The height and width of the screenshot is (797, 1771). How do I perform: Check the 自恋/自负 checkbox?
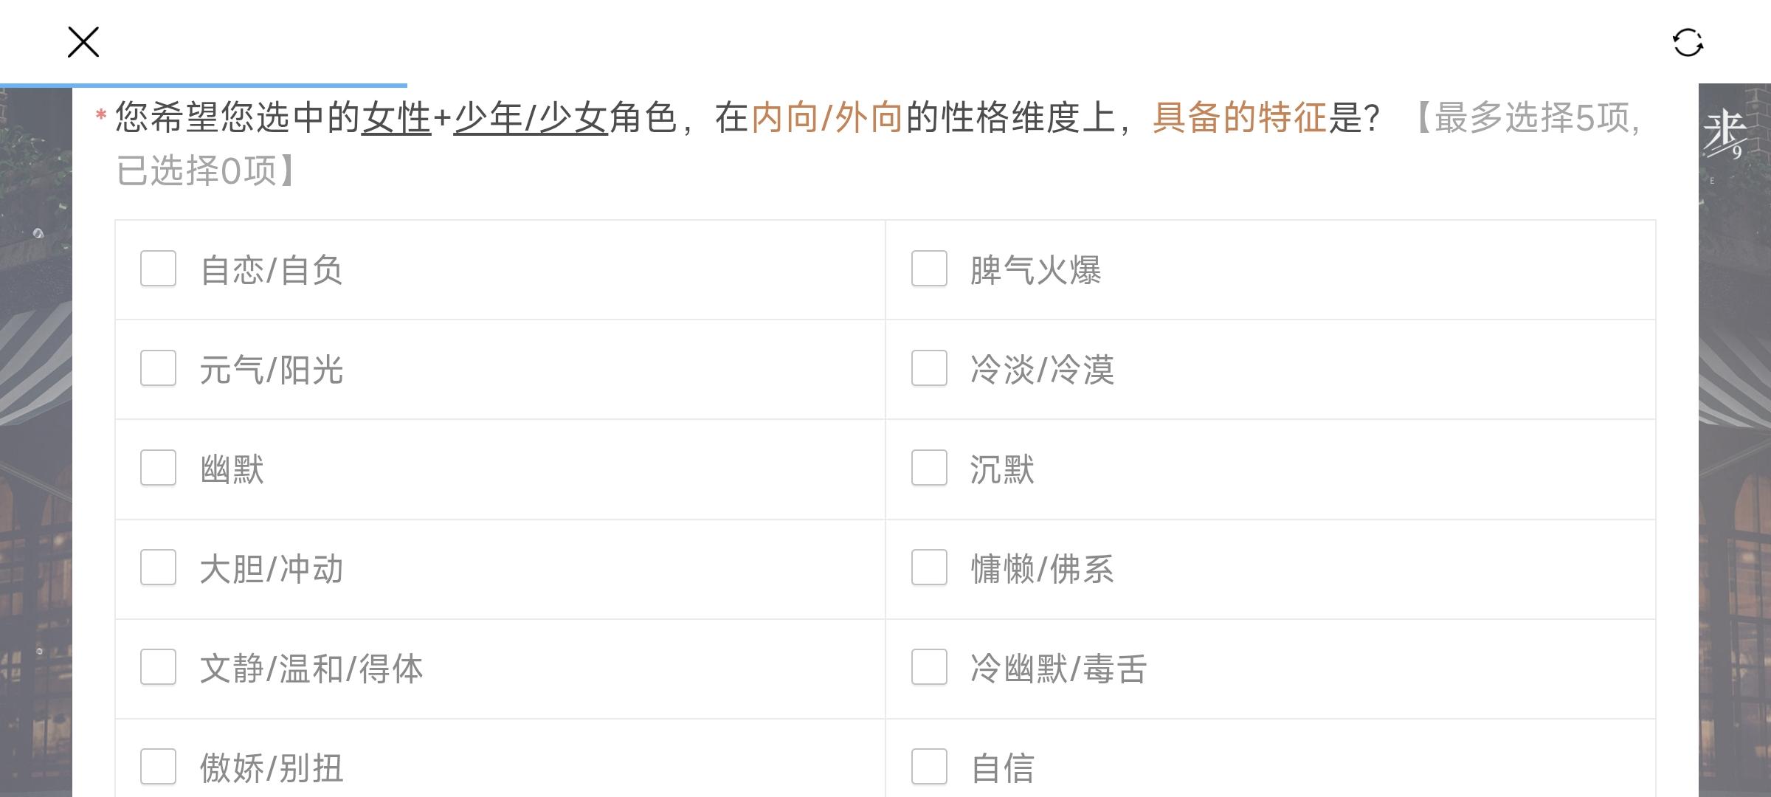point(158,269)
